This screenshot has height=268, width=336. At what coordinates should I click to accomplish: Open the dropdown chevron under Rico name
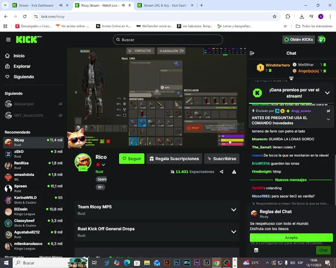(x=103, y=165)
